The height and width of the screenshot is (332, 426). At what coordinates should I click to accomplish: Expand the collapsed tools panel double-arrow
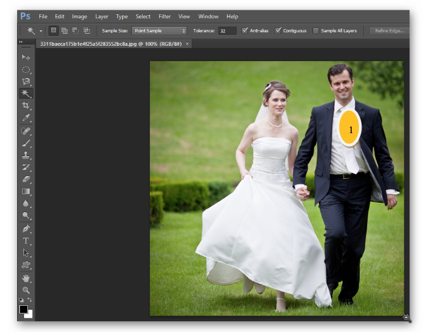point(21,42)
